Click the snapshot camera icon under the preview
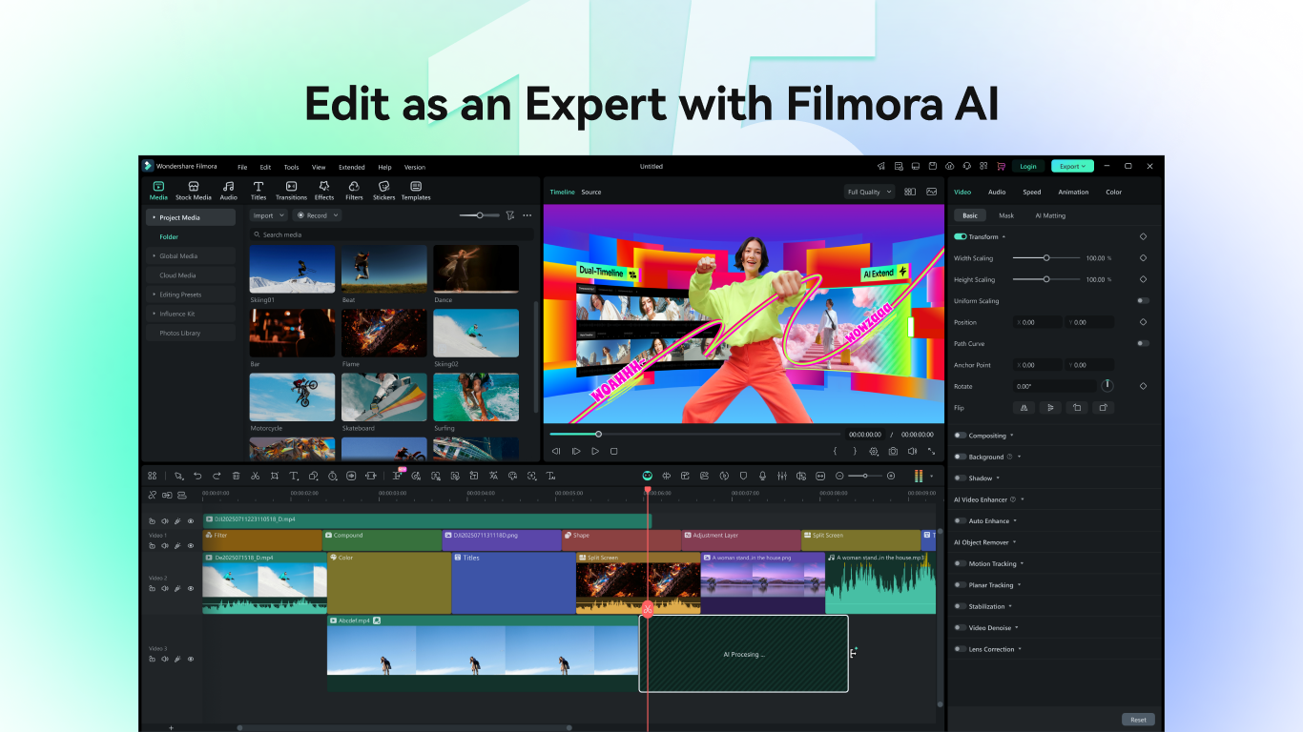Screen dimensions: 1303x732 tap(893, 451)
